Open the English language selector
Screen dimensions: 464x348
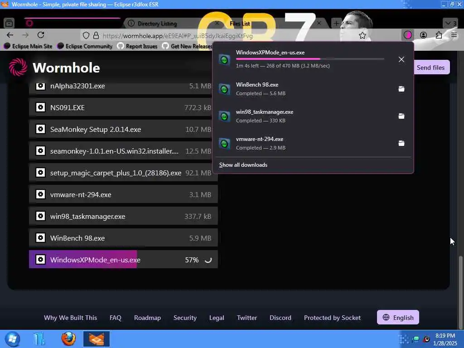click(398, 317)
